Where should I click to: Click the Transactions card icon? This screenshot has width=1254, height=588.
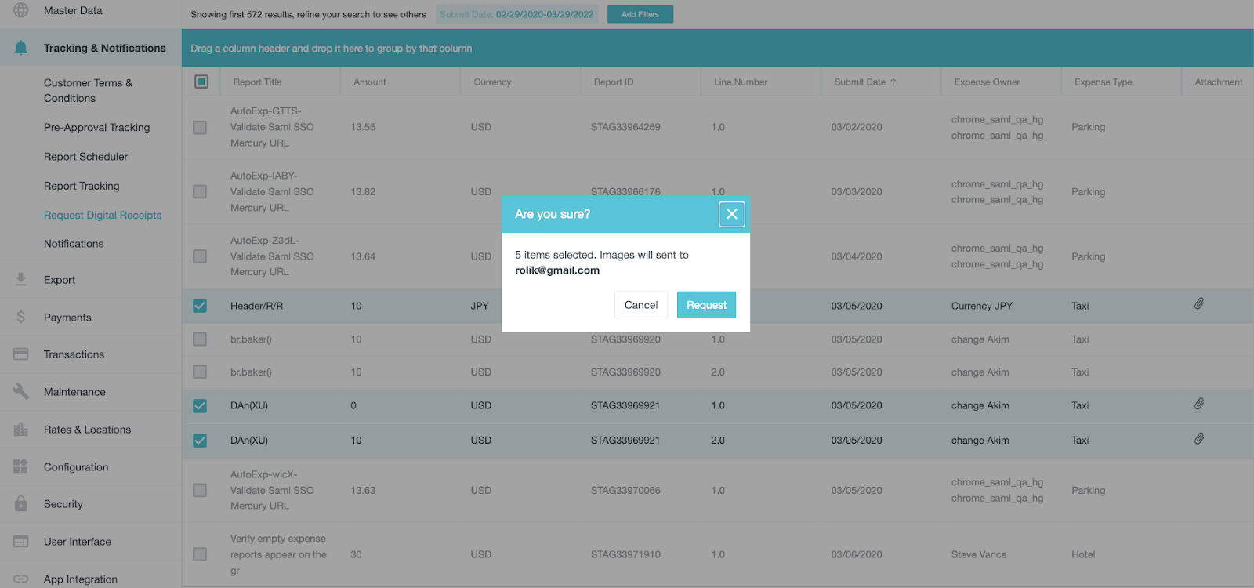tap(21, 354)
